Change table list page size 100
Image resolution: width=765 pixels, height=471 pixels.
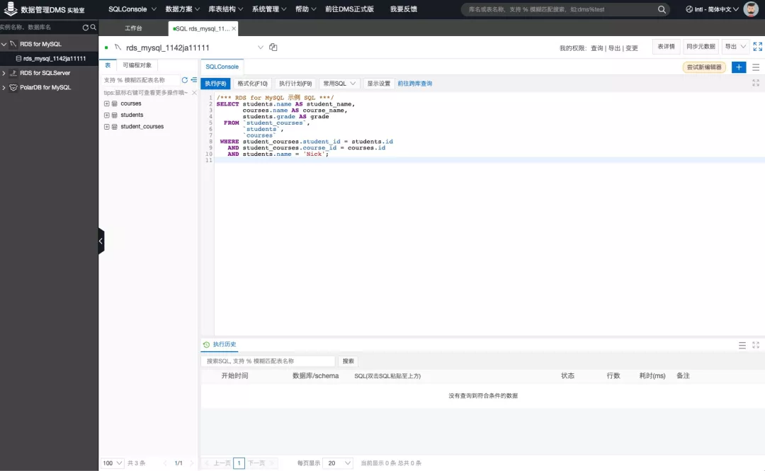[112, 463]
